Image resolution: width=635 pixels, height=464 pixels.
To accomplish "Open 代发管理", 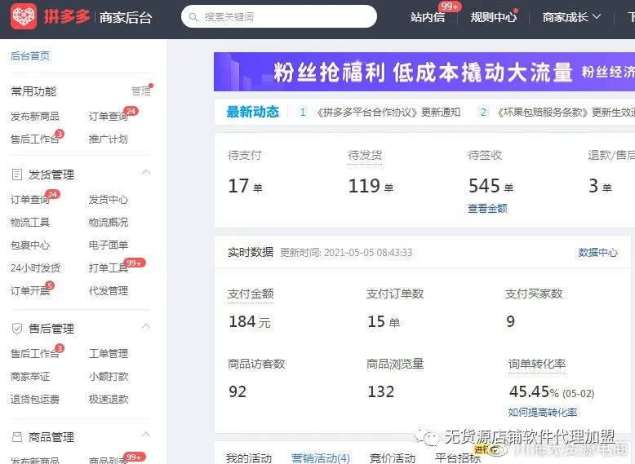I will pos(108,291).
